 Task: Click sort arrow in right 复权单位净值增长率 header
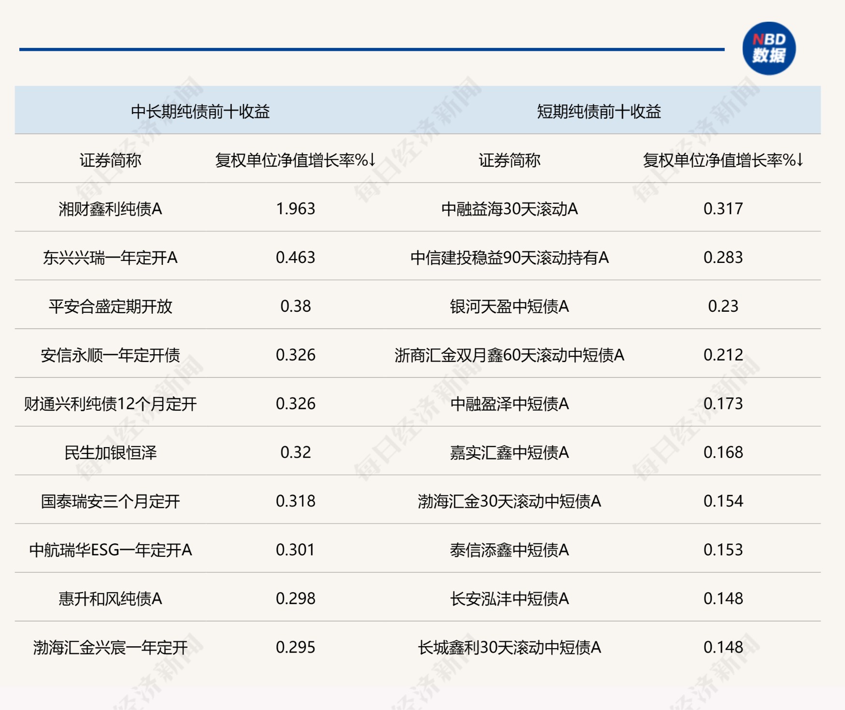pyautogui.click(x=800, y=159)
